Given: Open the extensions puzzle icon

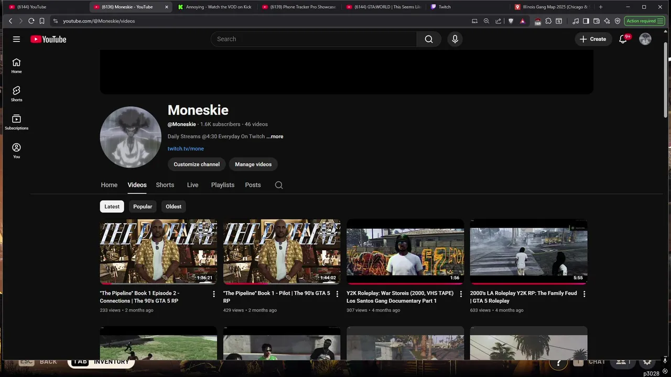Looking at the screenshot, I should click(x=548, y=21).
